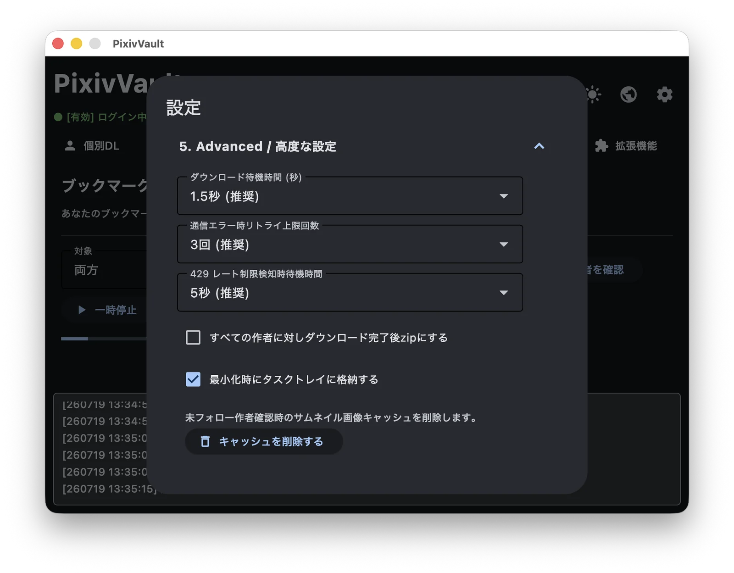Close the PixivVault window
Image resolution: width=734 pixels, height=573 pixels.
coord(58,44)
